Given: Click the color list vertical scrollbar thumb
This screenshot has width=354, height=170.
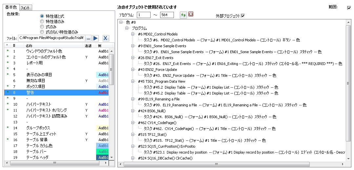Looking at the screenshot, I should tap(111, 70).
